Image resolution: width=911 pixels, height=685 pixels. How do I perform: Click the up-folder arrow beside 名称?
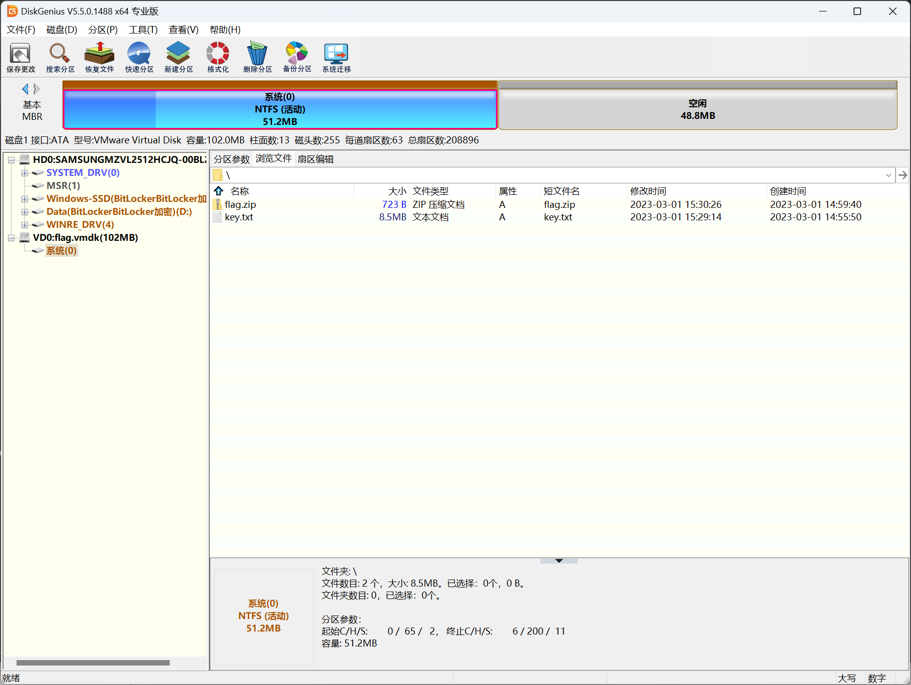(219, 191)
